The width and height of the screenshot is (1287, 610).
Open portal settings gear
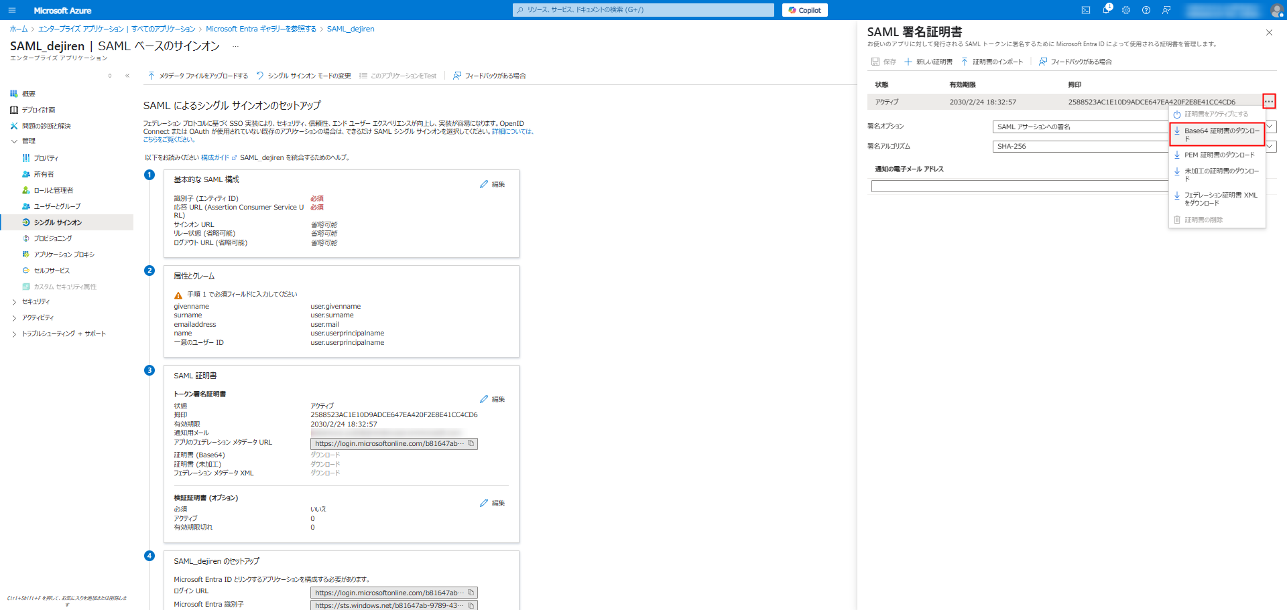(1126, 10)
